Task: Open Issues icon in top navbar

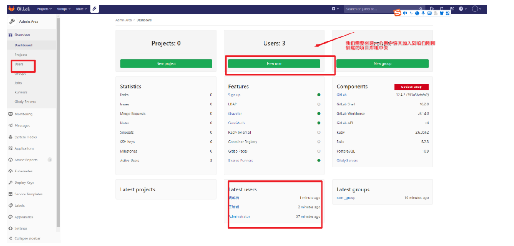Action: (x=432, y=9)
